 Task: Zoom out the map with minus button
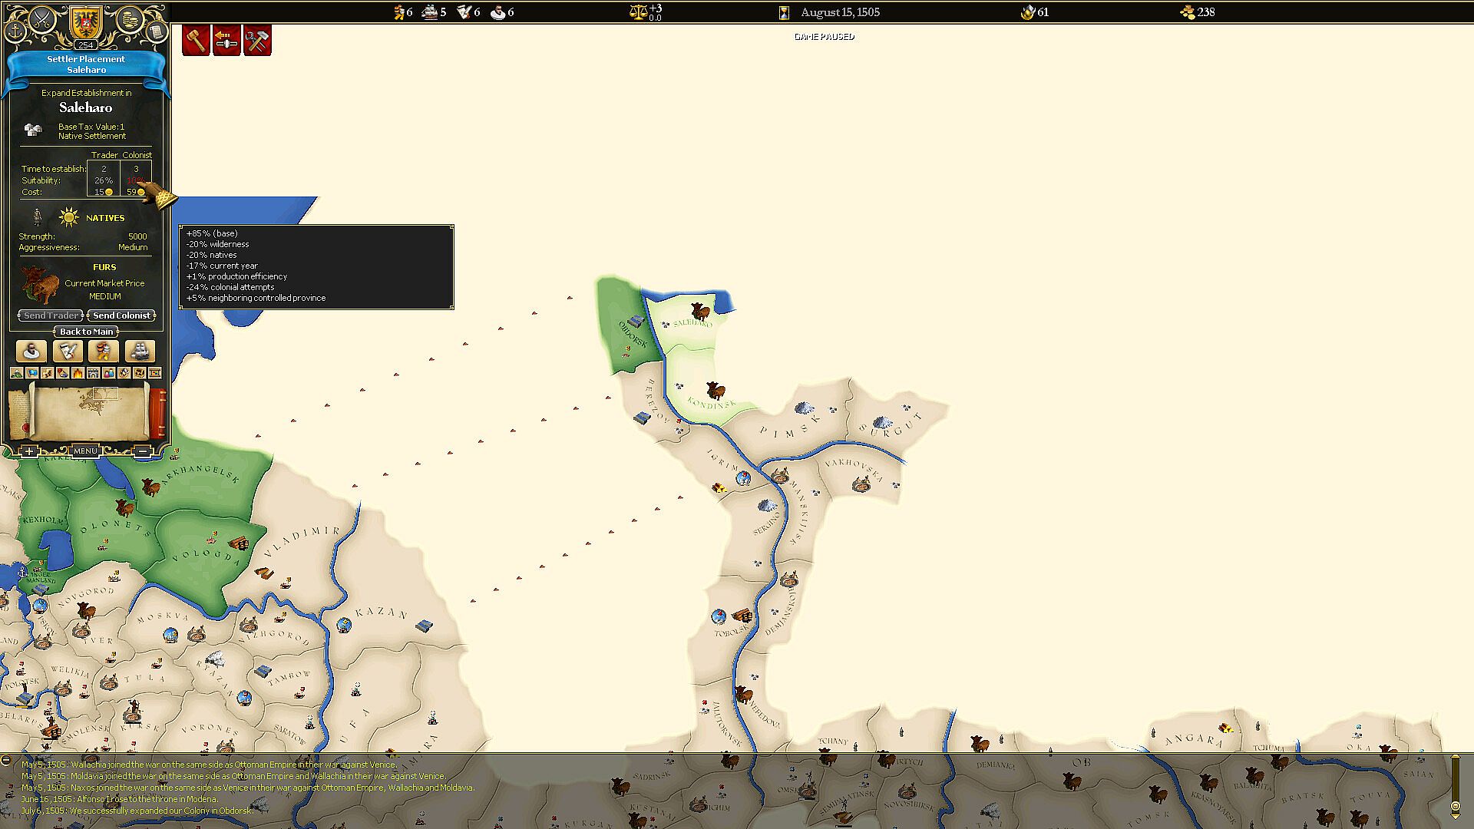pyautogui.click(x=143, y=451)
